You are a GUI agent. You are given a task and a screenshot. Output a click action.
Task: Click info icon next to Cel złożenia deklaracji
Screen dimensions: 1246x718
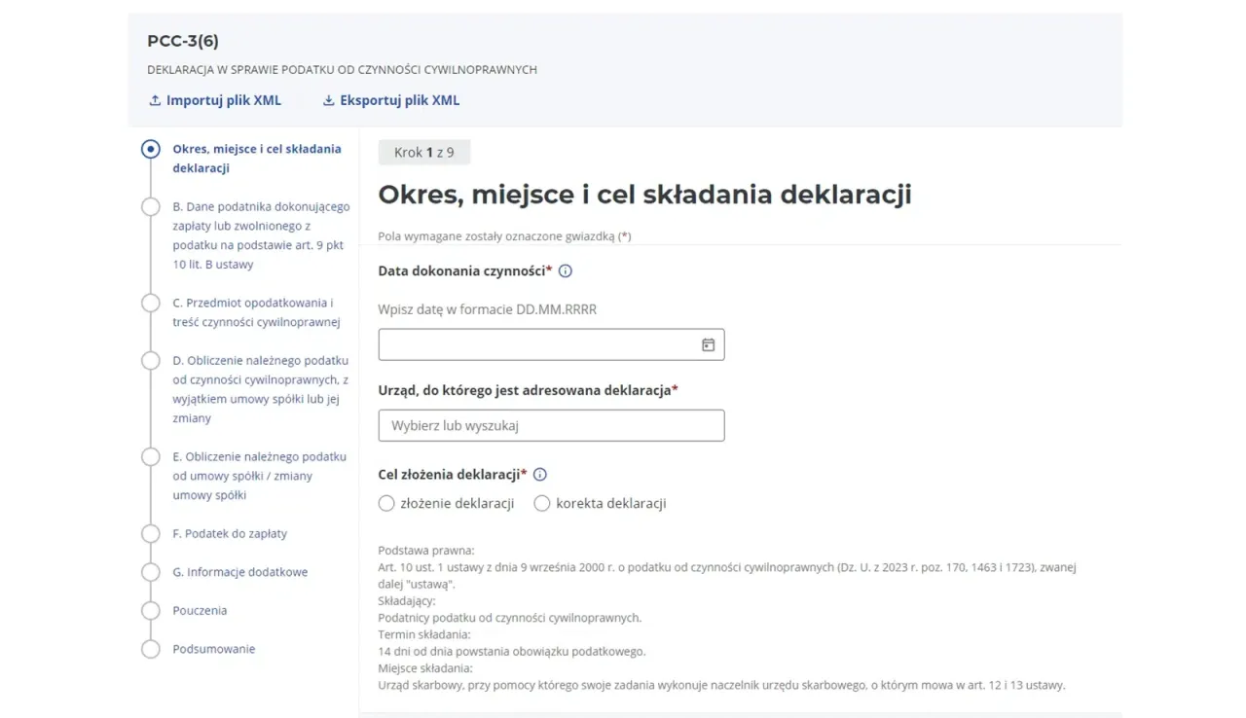(x=539, y=474)
